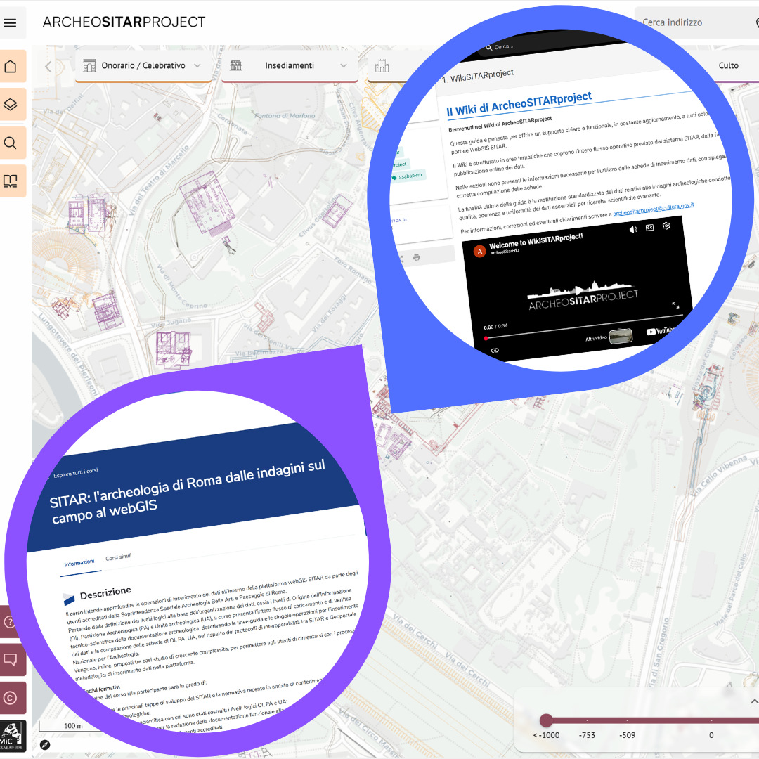The image size is (759, 759).
Task: Click the -753 marker on the timeline
Action: click(x=587, y=735)
